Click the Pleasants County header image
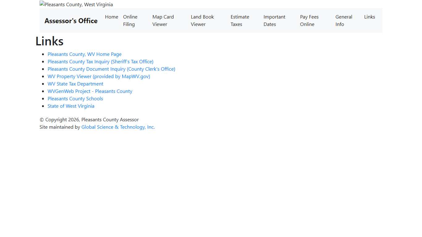 tap(76, 4)
